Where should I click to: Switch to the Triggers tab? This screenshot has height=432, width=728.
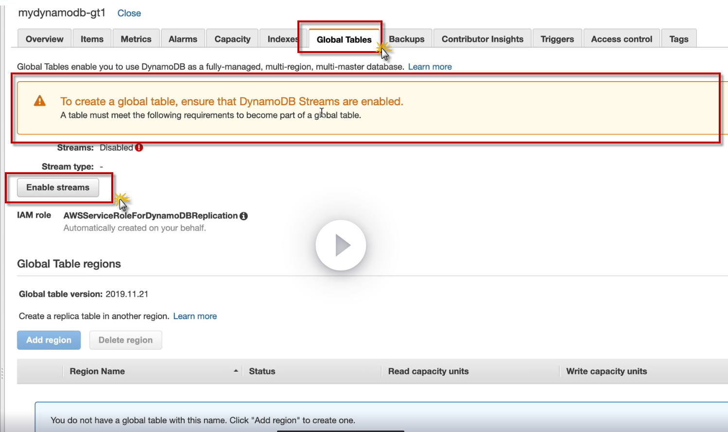tap(557, 39)
